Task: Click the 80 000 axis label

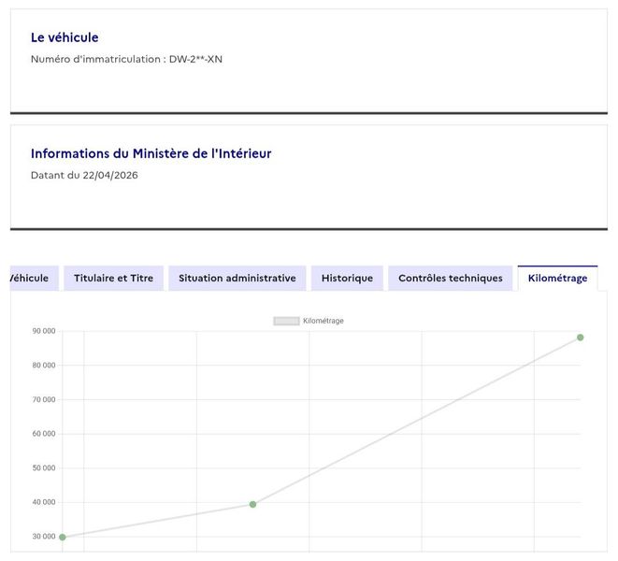Action: [44, 366]
